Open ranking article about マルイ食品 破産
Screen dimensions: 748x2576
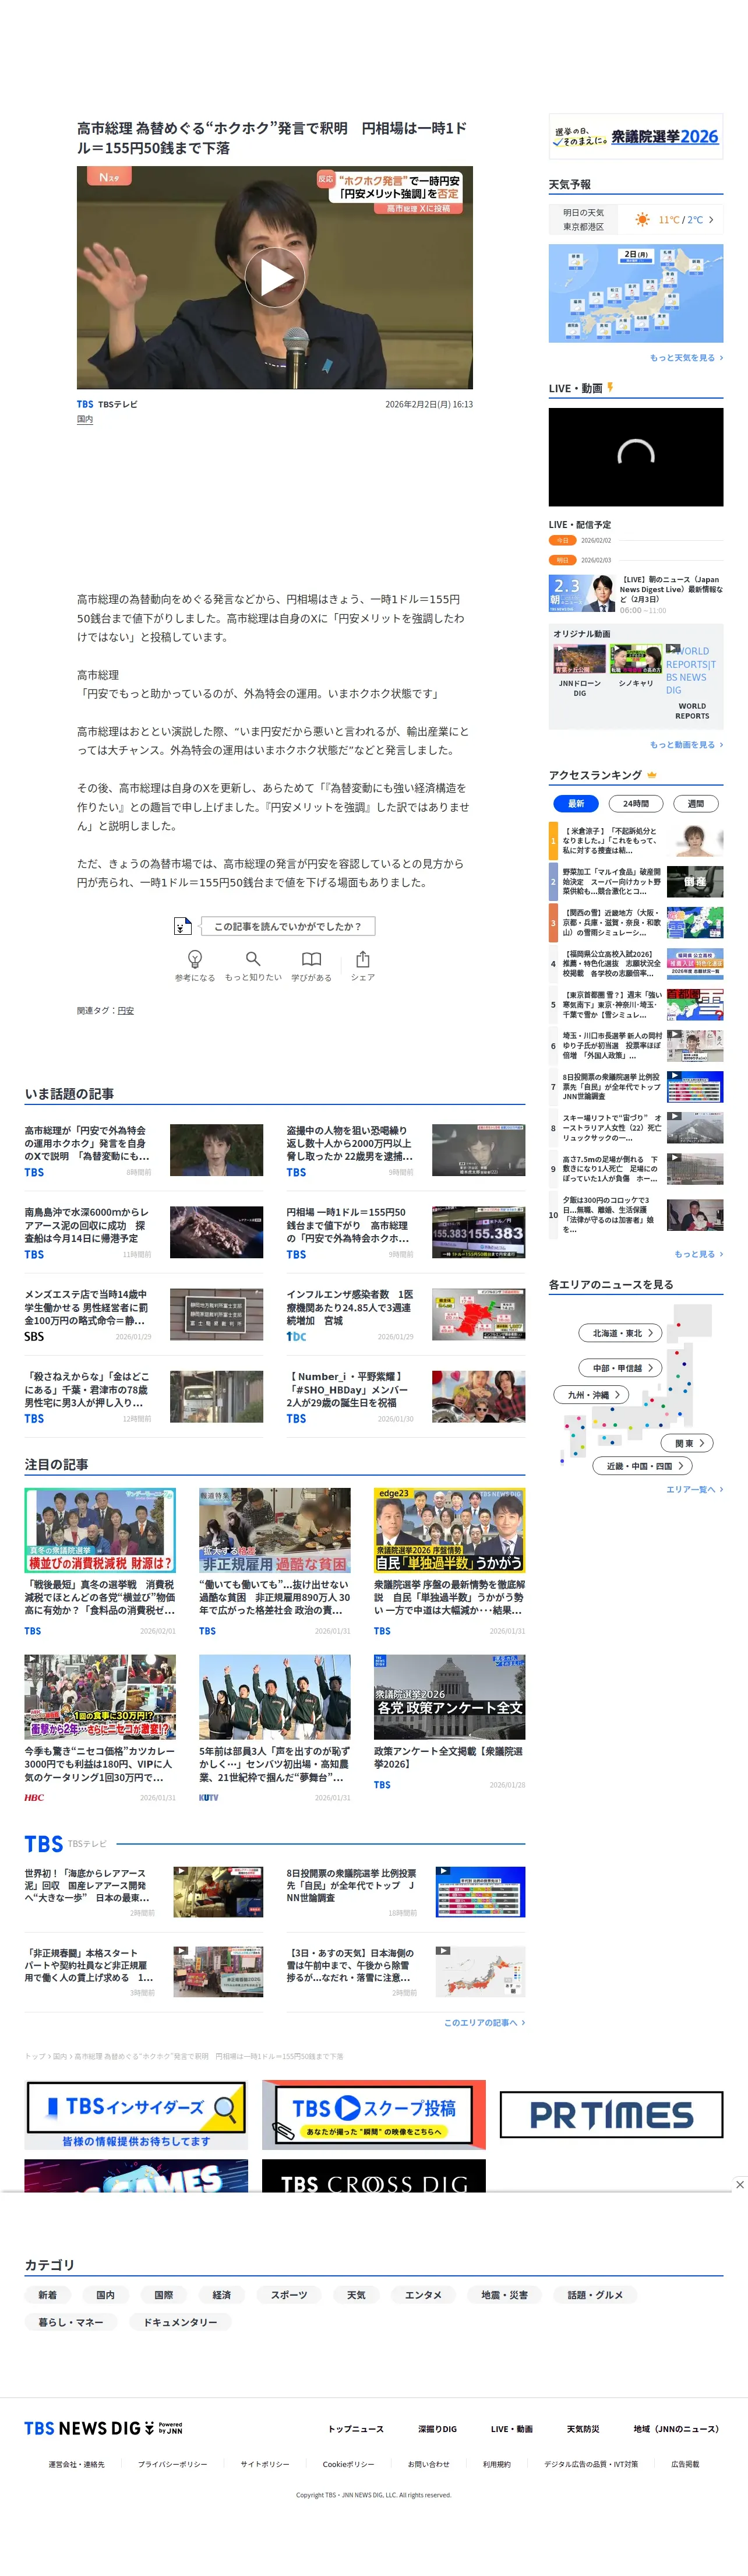pyautogui.click(x=636, y=882)
